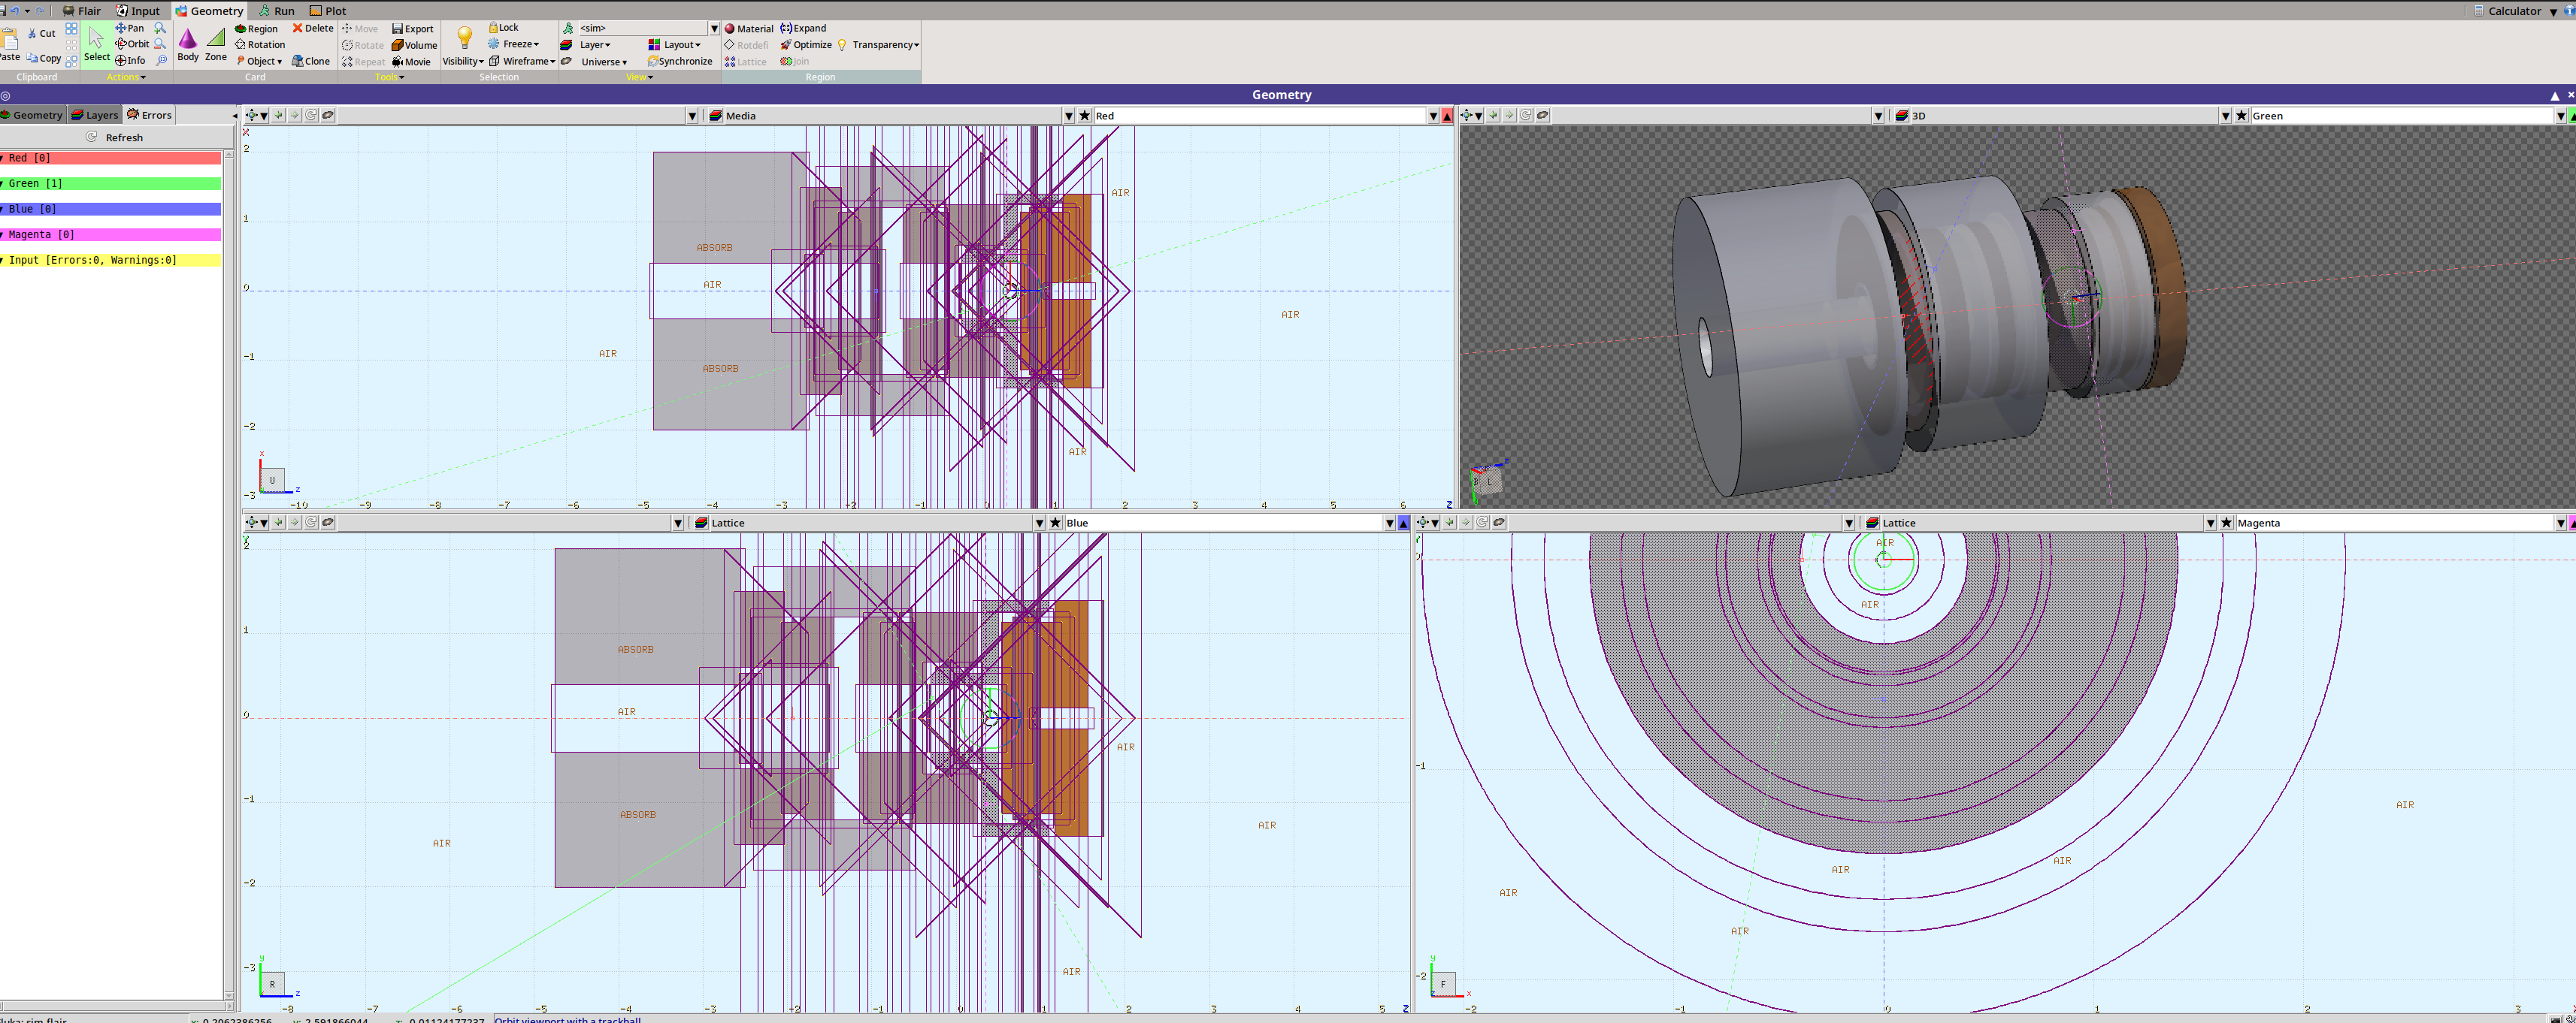Click the Optimize rocket icon
The height and width of the screenshot is (1023, 2576).
[786, 45]
